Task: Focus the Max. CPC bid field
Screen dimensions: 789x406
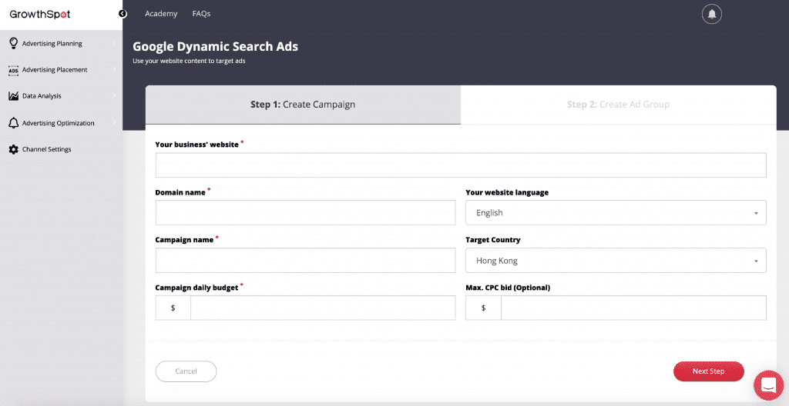Action: pos(633,308)
